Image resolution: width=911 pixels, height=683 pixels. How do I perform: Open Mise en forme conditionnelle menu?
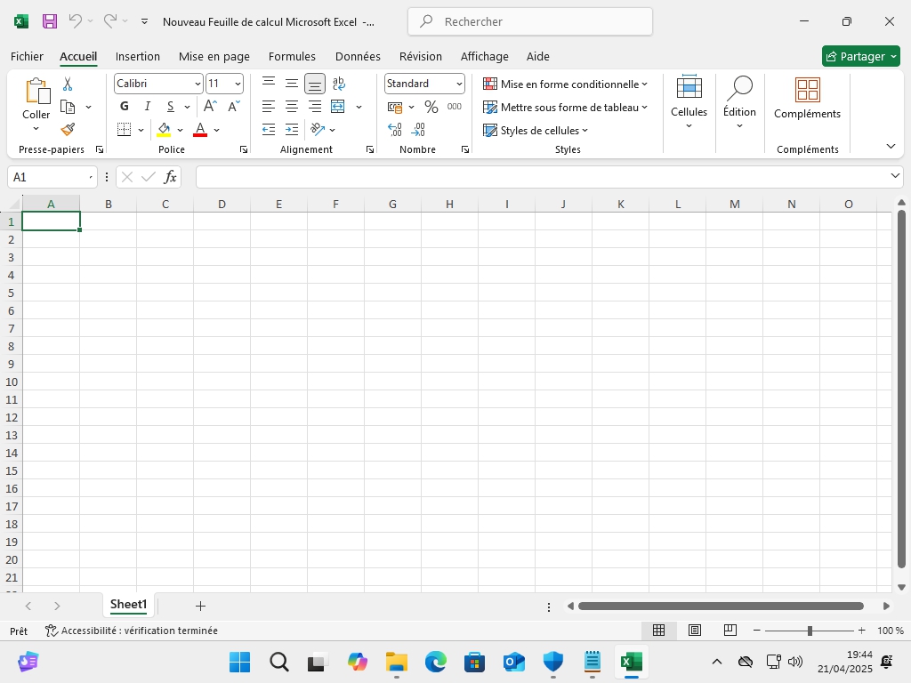point(565,84)
